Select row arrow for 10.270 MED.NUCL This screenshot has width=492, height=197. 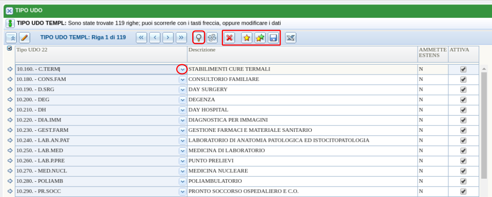[10, 171]
